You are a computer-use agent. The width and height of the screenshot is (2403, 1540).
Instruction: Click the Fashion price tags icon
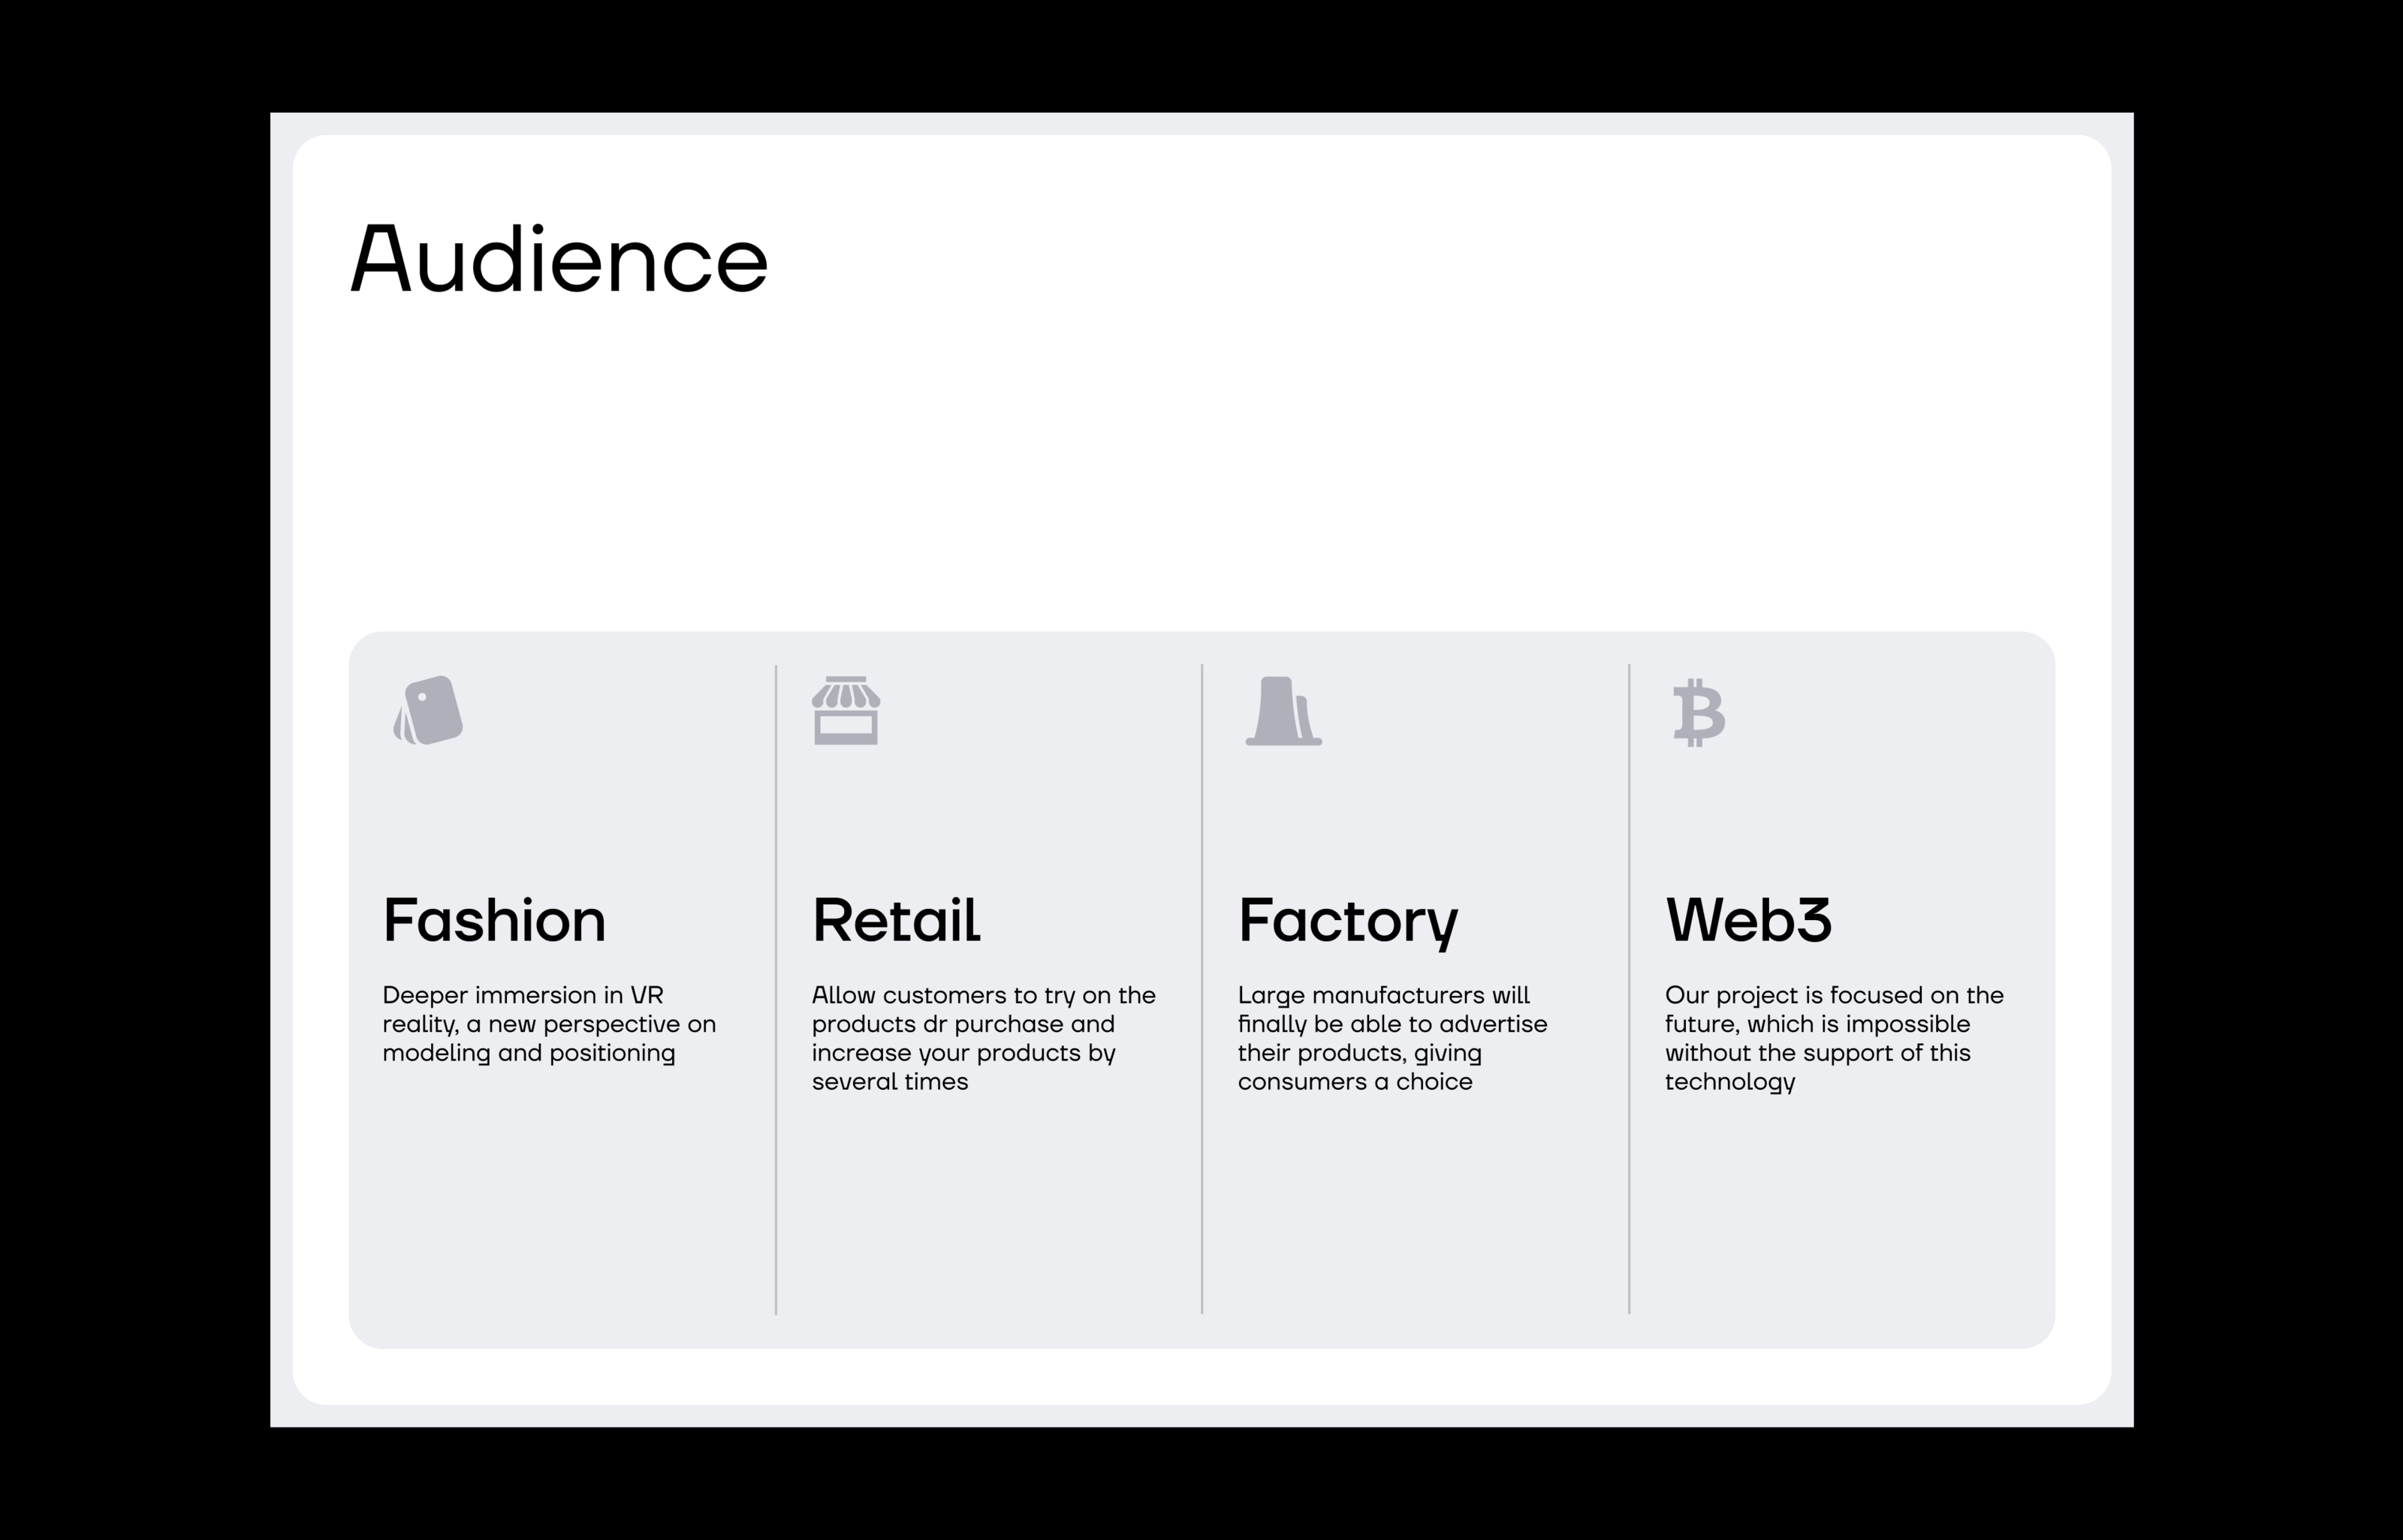click(430, 711)
